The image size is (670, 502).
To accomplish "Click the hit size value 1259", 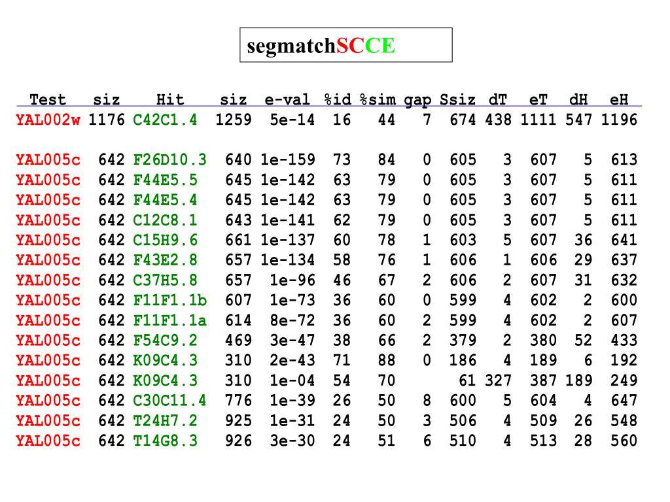I will [x=234, y=120].
